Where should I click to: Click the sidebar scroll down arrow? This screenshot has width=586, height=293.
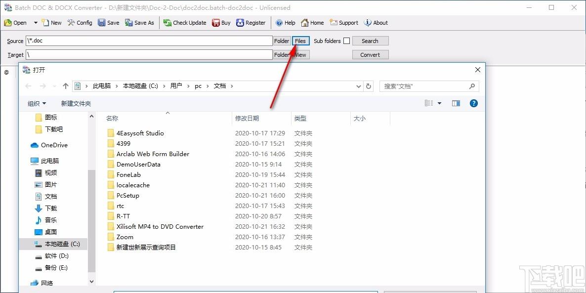pos(92,282)
